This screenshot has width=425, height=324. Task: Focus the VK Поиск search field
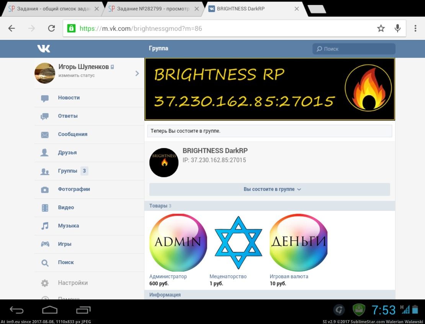[354, 49]
